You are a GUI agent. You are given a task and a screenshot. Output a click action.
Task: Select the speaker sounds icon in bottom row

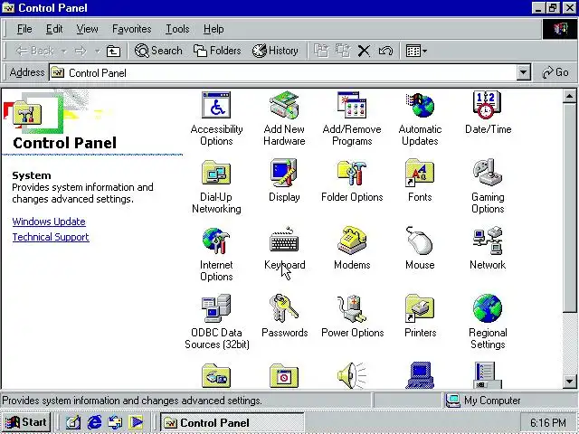(x=352, y=375)
